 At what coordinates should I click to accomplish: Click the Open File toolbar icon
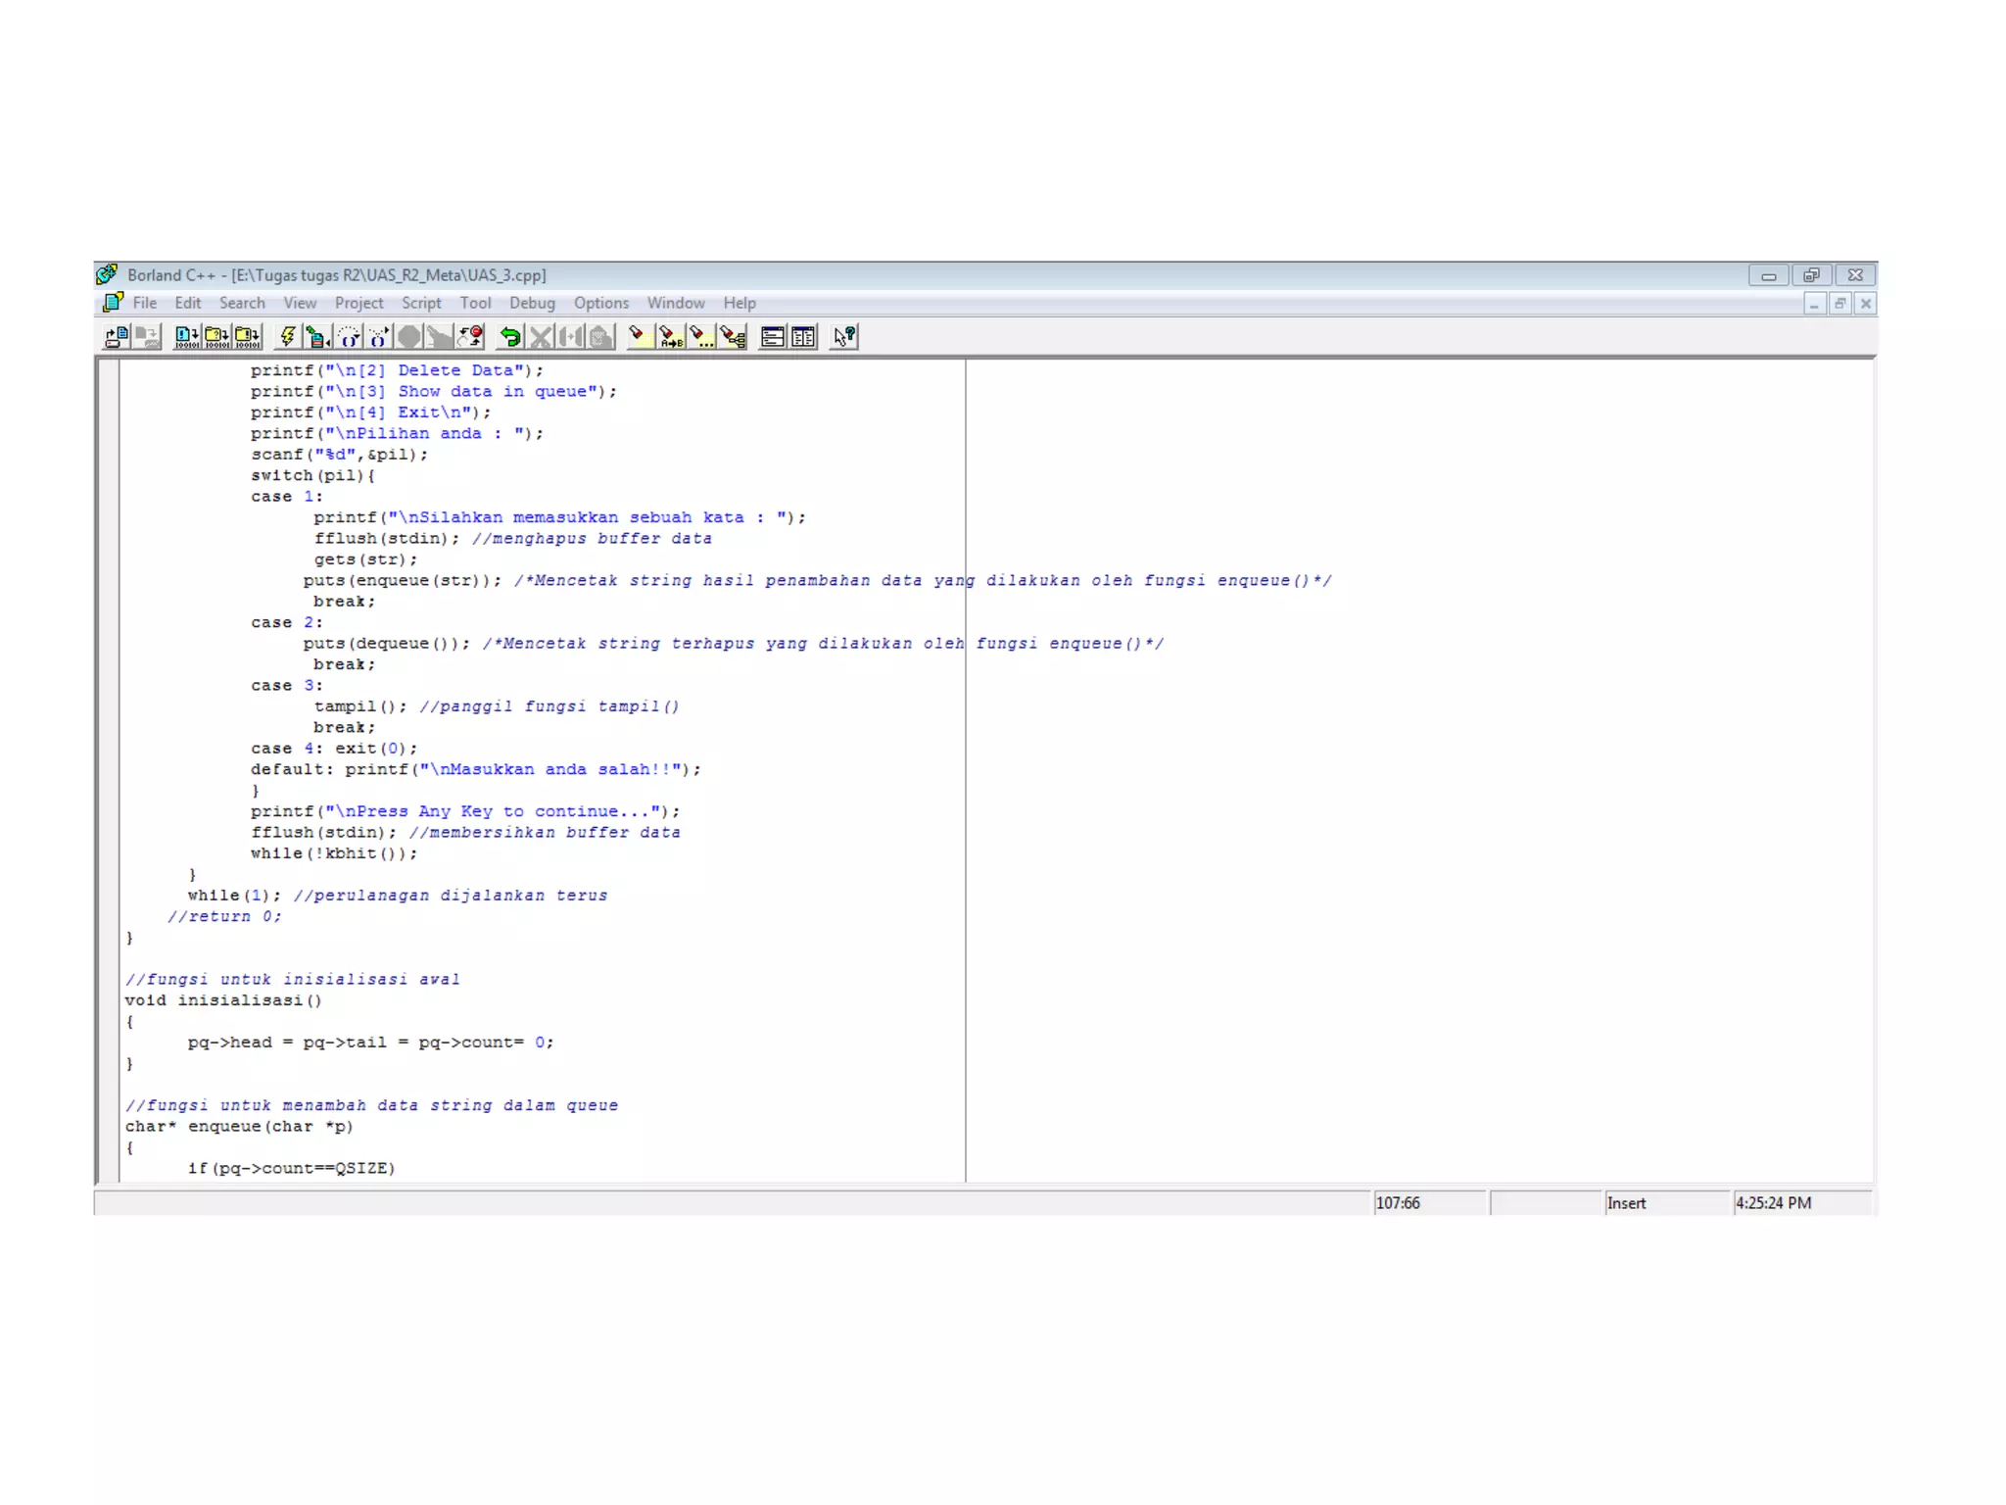point(117,337)
